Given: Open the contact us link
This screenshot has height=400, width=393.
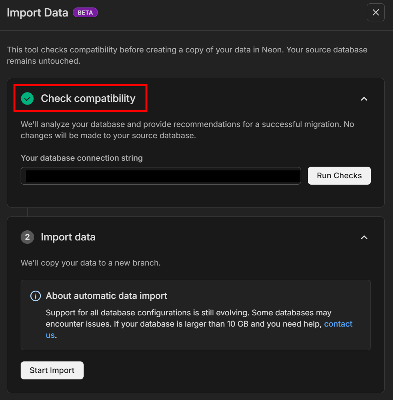Looking at the screenshot, I should [338, 324].
